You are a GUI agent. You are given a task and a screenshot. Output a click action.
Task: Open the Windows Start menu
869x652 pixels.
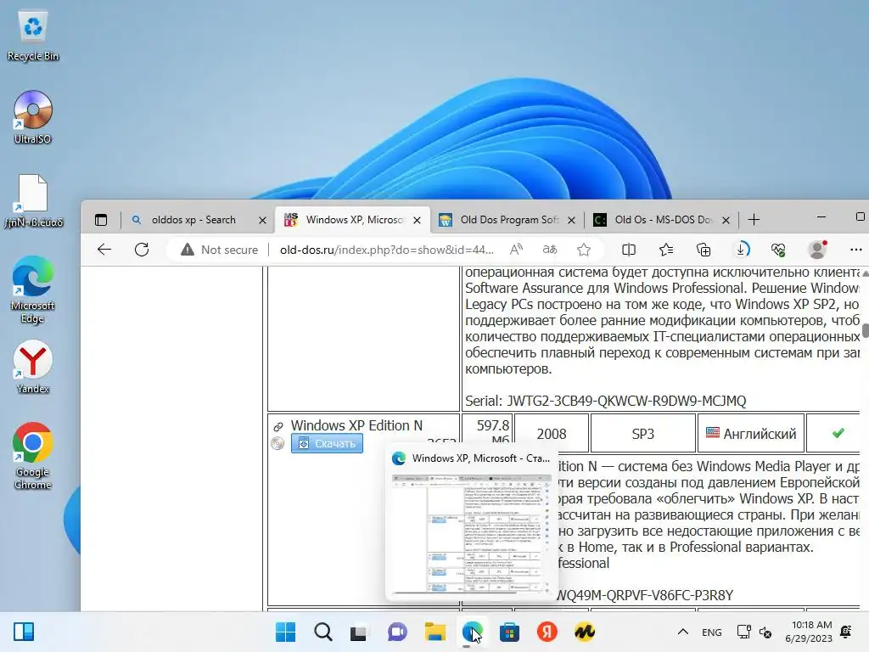coord(285,632)
